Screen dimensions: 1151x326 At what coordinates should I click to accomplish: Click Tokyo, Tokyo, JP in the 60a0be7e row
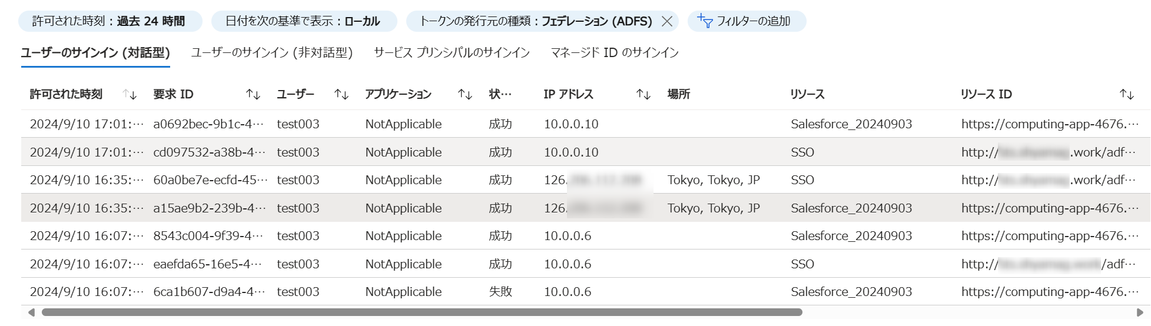click(714, 180)
